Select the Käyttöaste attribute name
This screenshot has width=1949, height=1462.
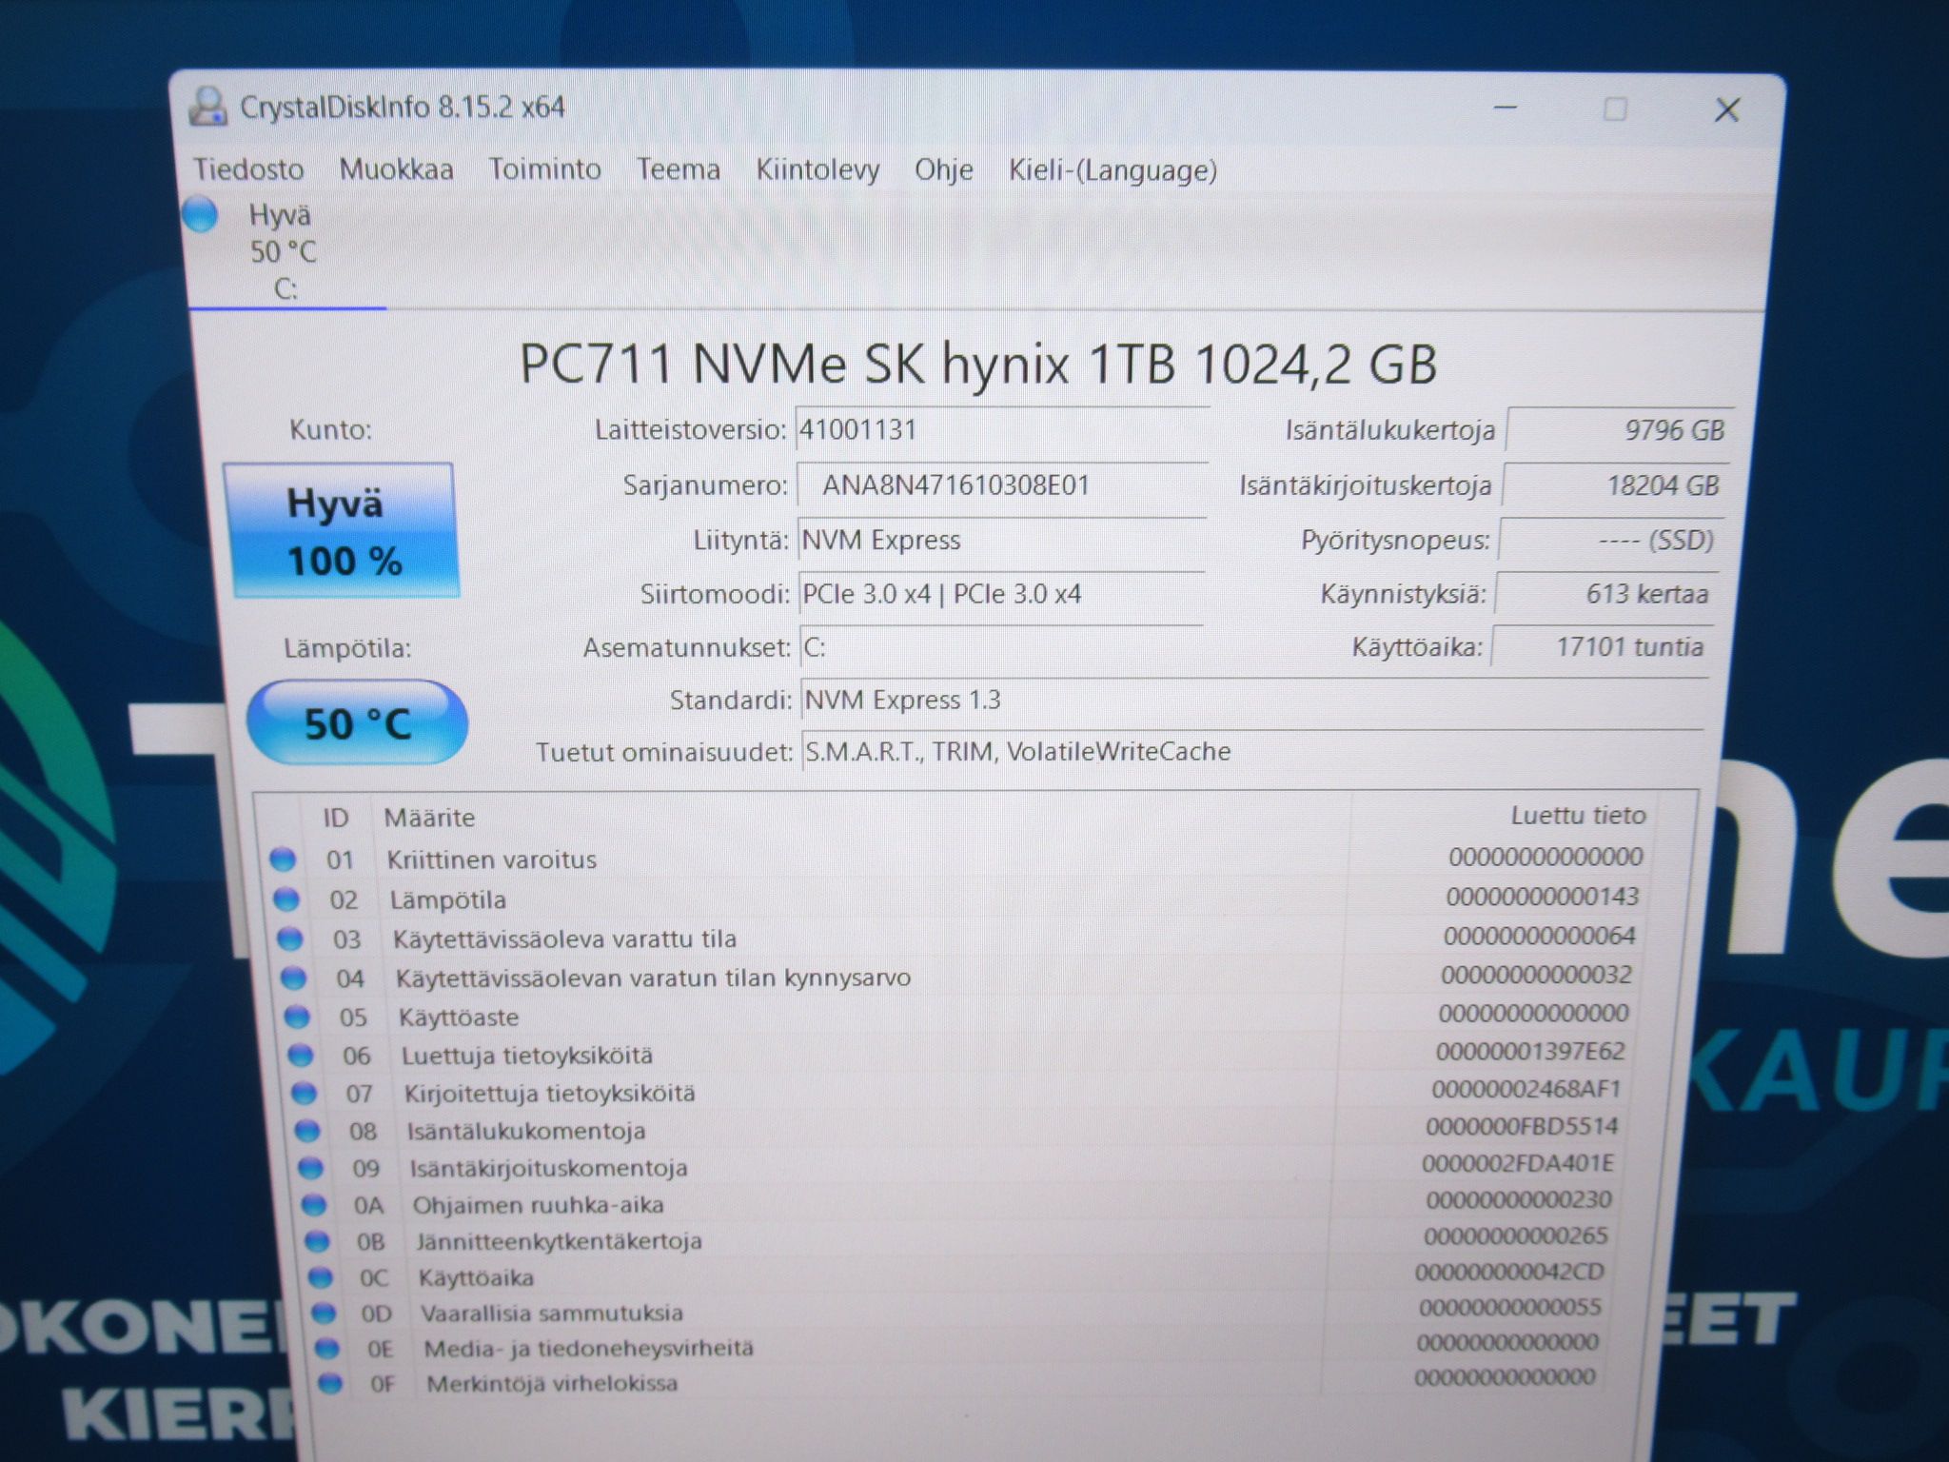tap(459, 1017)
